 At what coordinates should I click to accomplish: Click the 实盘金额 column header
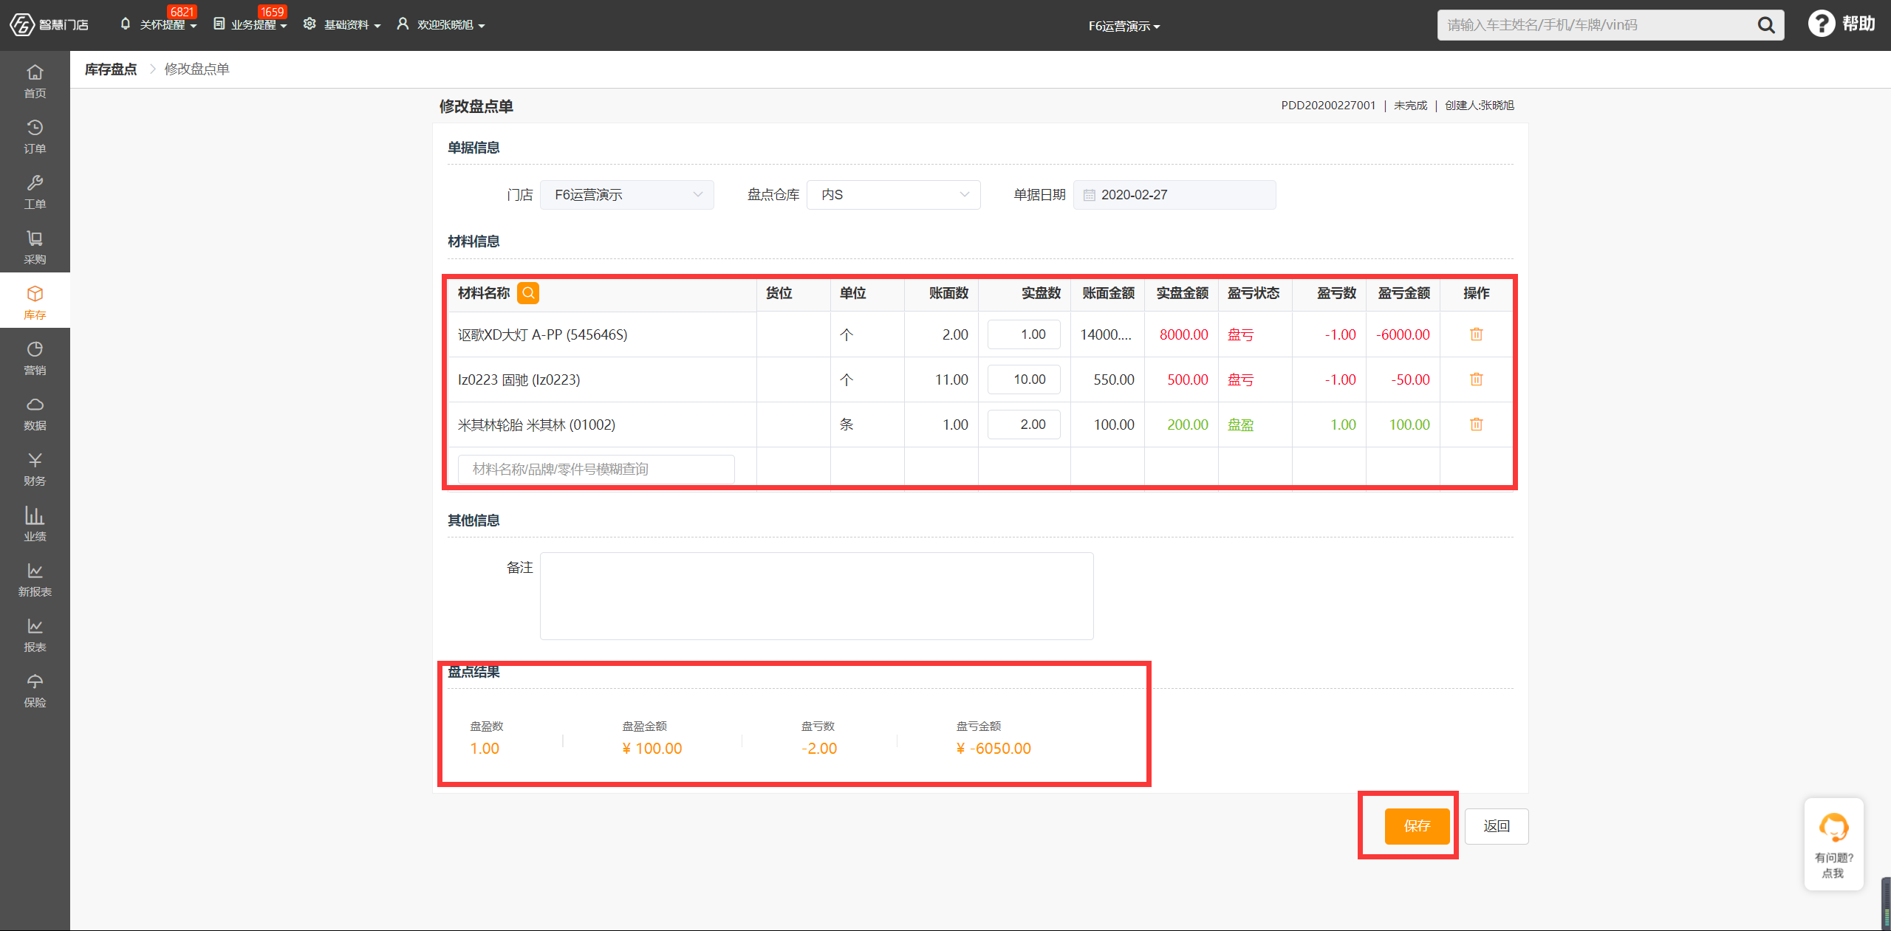[1182, 293]
